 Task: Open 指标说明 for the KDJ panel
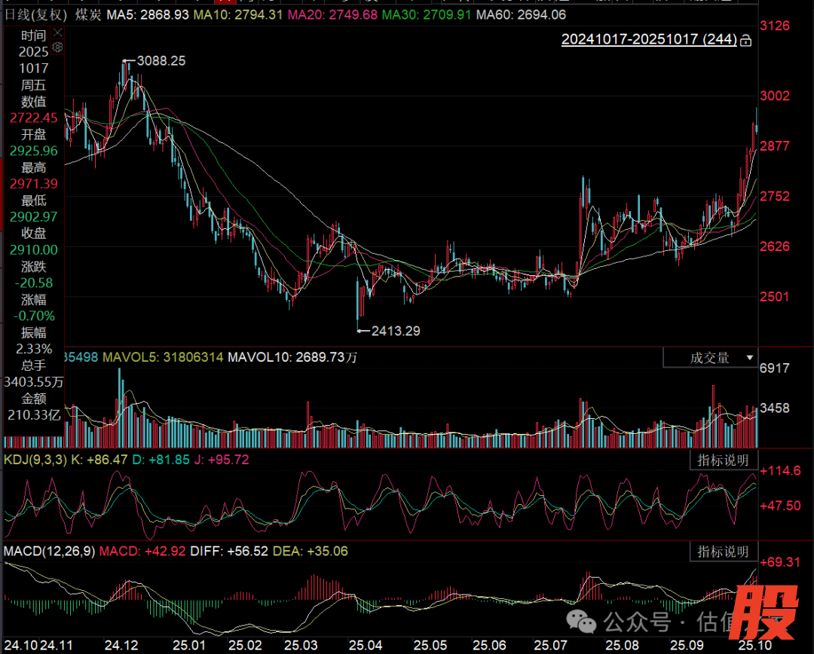coord(723,460)
